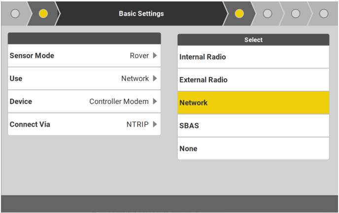The image size is (339, 213).
Task: Click the Connect Via setting label
Action: tap(30, 124)
